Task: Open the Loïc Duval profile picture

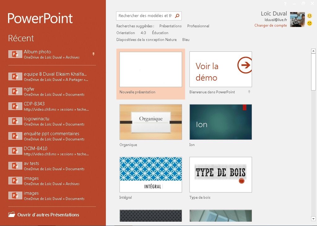Action: [x=297, y=20]
